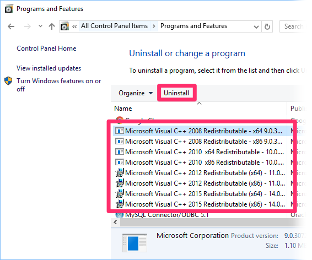Select Visual C++ 2015 Redistributable (x86) entry

(200, 204)
